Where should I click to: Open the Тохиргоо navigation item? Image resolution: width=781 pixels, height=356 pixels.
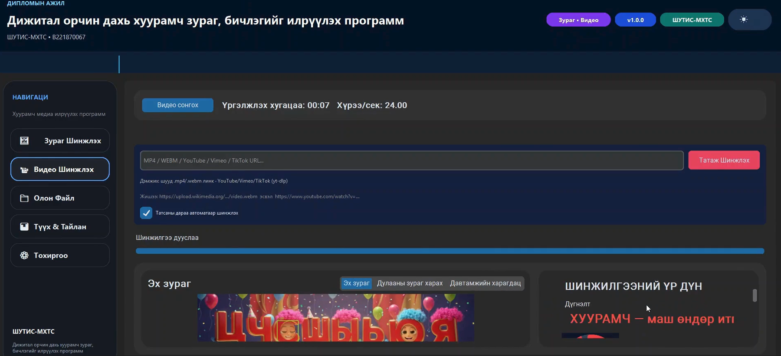point(60,255)
